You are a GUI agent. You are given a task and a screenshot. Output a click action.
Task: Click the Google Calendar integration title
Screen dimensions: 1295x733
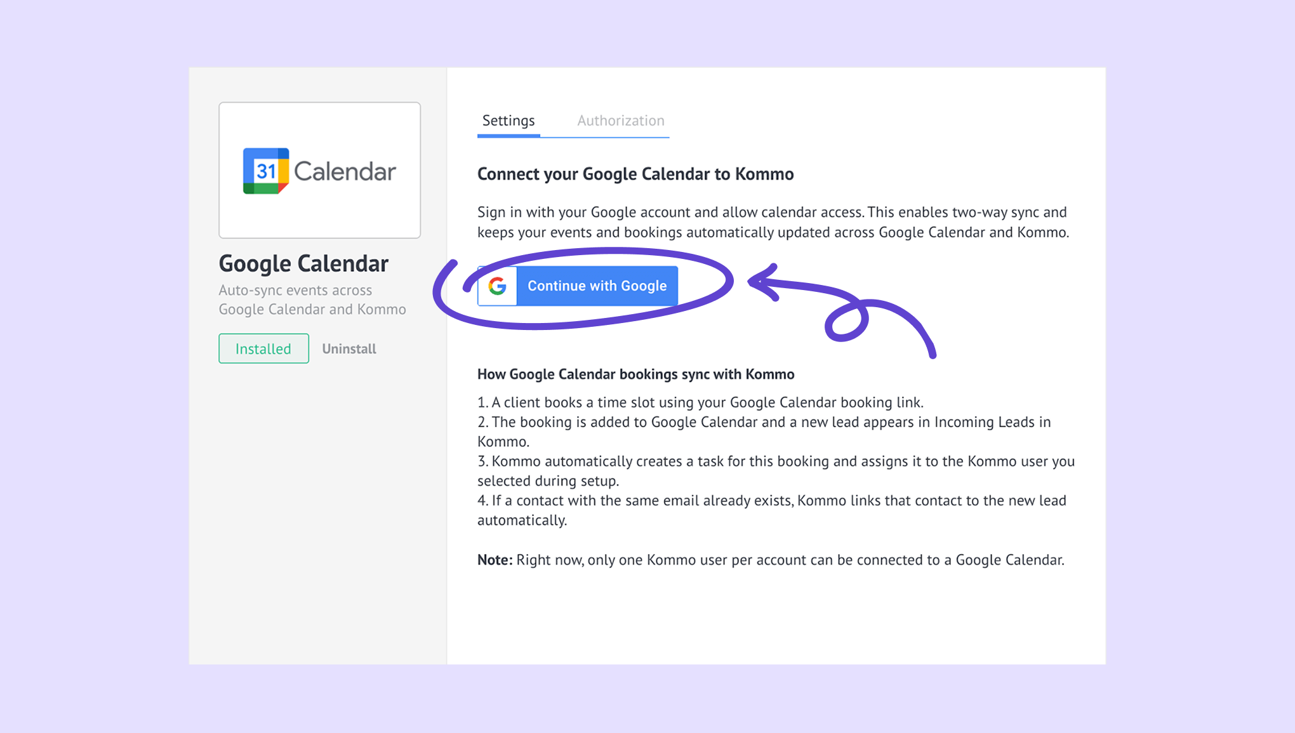pyautogui.click(x=303, y=263)
